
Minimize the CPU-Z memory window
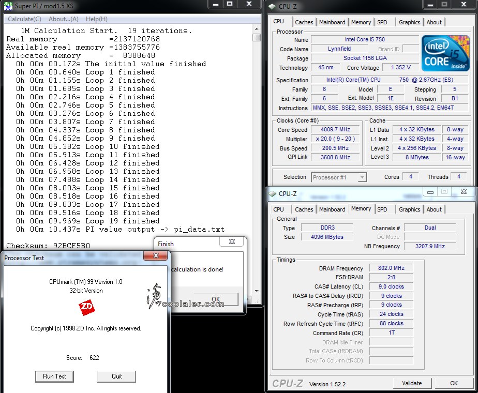pos(430,192)
